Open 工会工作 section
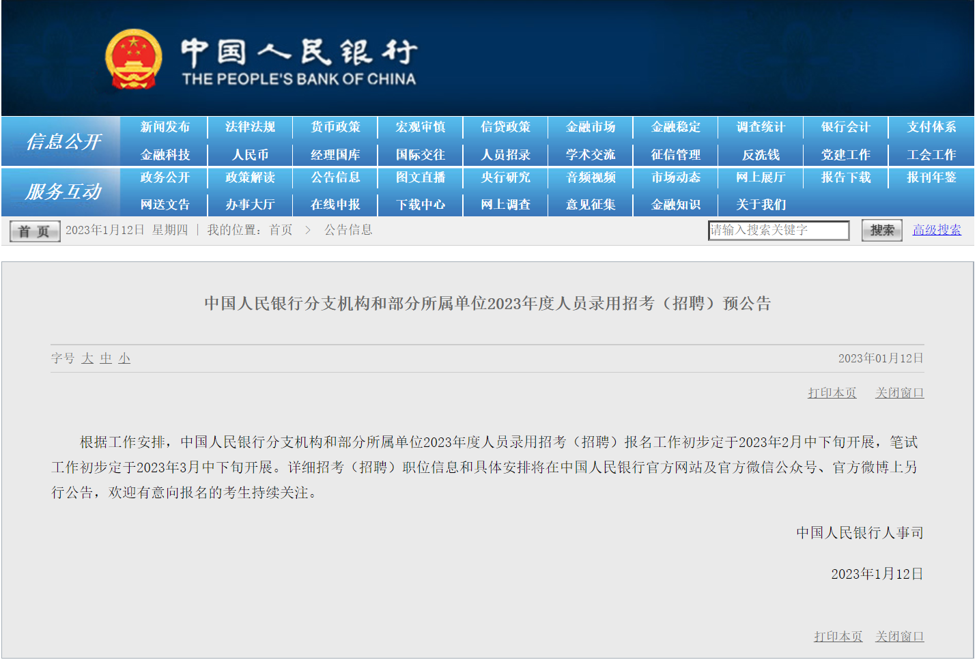Screen dimensions: 977x662 point(931,155)
